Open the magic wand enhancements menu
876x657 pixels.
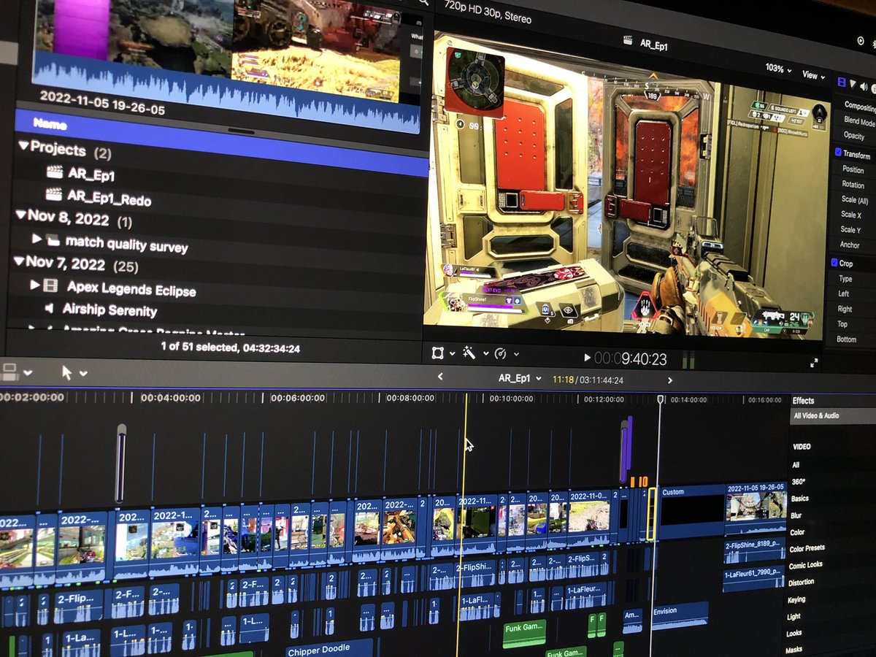tap(469, 353)
